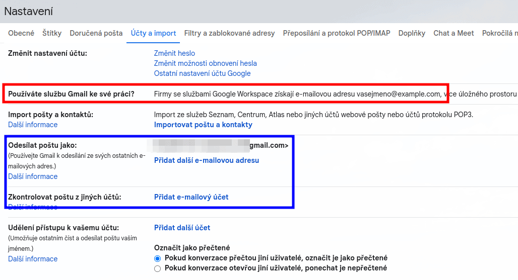The height and width of the screenshot is (280, 518).
Task: Select radio: označit je jako přečtené
Action: tap(158, 258)
